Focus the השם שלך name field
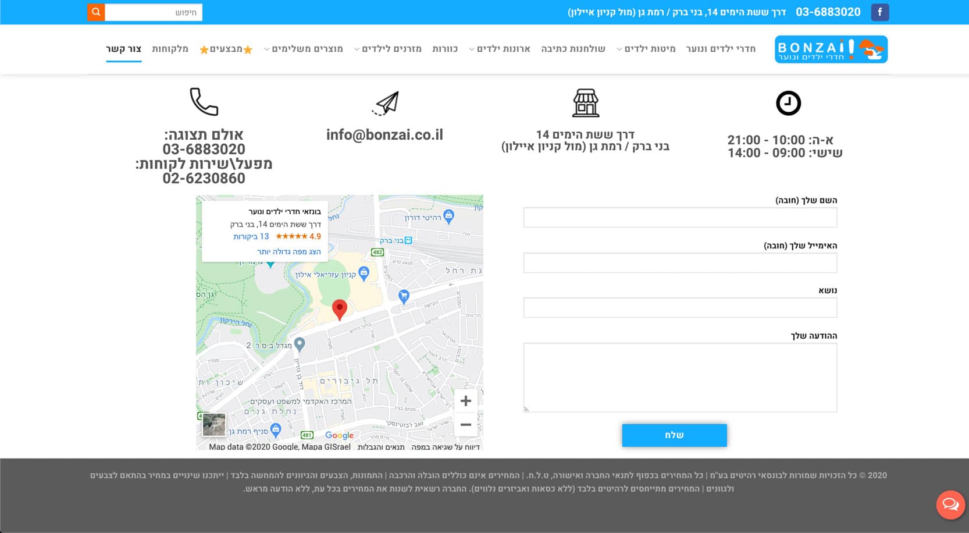The width and height of the screenshot is (969, 533). tap(680, 218)
